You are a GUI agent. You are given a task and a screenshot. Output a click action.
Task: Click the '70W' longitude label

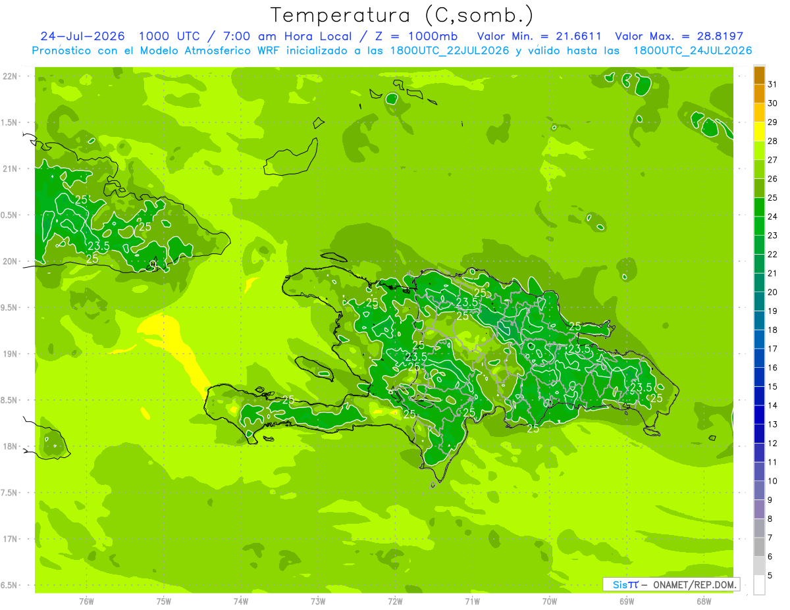coord(550,601)
